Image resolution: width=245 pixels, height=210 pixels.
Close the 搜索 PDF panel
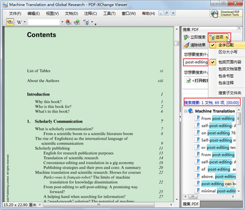[239, 28]
